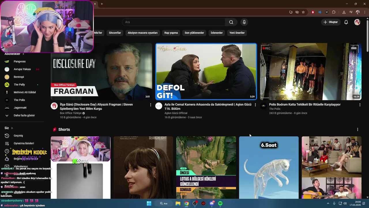
Task: Open the Chrome profile avatar
Action: pos(358,12)
